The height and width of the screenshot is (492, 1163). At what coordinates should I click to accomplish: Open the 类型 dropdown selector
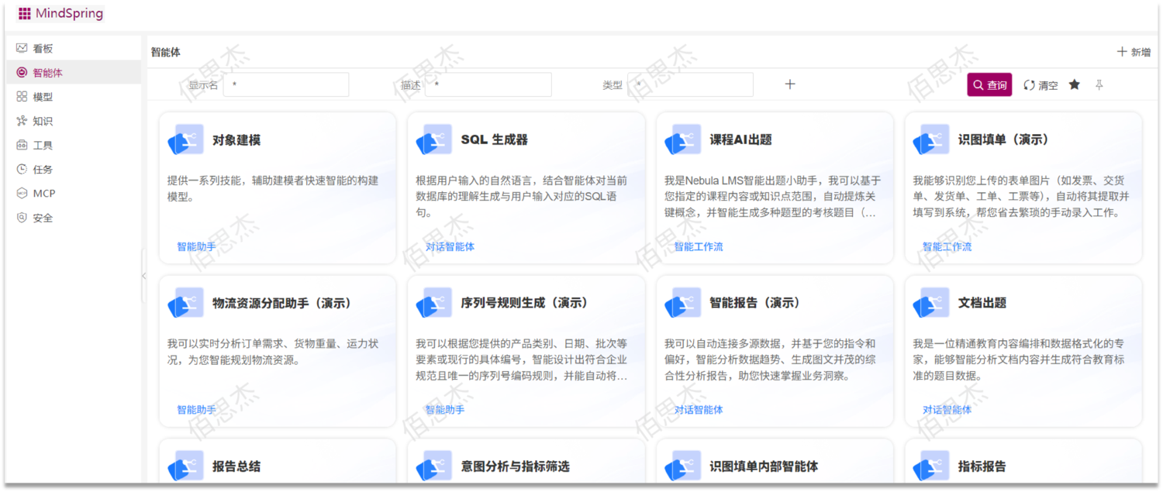coord(690,84)
